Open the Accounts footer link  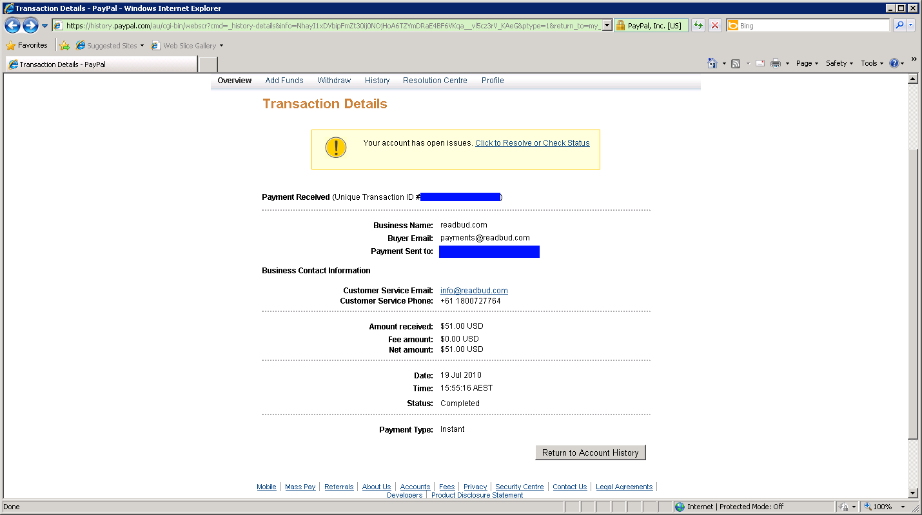click(x=415, y=487)
